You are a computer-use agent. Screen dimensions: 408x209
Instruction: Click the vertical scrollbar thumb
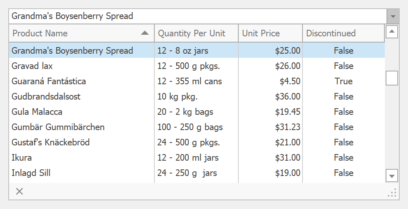tap(391, 78)
